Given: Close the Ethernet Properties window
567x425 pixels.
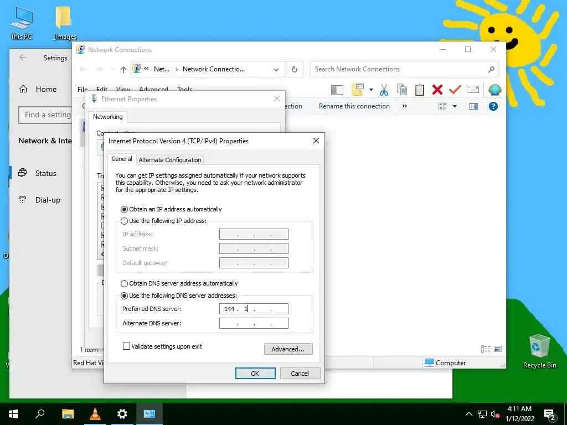Looking at the screenshot, I should [x=277, y=99].
